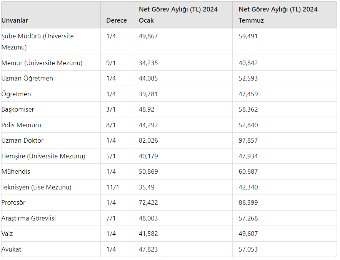Select the Öğretmen January value 39,781

[x=148, y=94]
